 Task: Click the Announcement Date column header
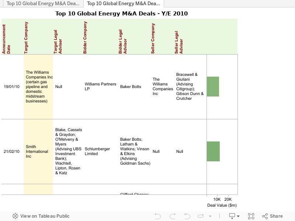coord(6,39)
